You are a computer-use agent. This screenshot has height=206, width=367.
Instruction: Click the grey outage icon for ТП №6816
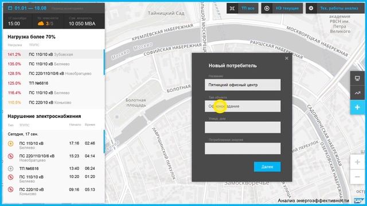(10, 168)
